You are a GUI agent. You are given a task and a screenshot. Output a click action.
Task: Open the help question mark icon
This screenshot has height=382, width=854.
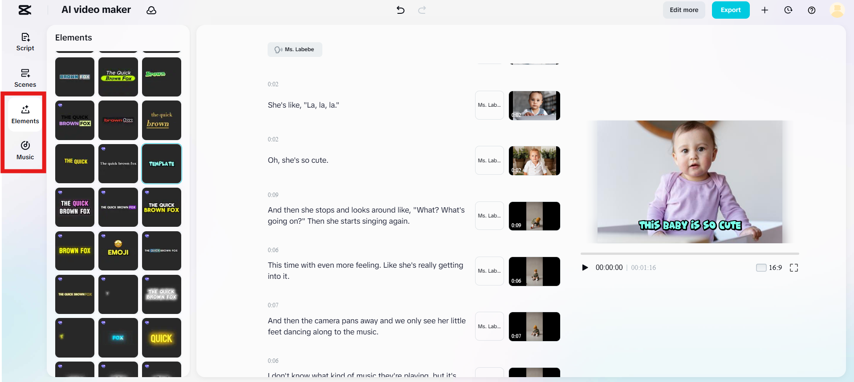click(812, 10)
